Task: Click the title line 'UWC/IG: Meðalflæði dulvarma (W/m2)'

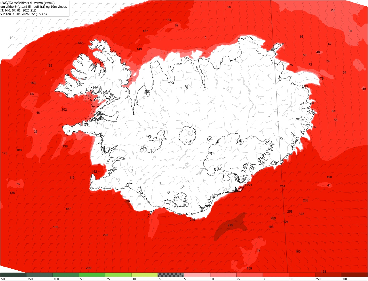Action: (28, 3)
